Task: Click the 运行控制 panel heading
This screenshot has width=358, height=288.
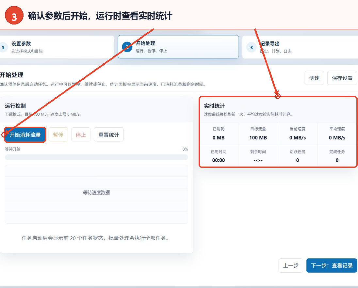Action: (x=15, y=106)
